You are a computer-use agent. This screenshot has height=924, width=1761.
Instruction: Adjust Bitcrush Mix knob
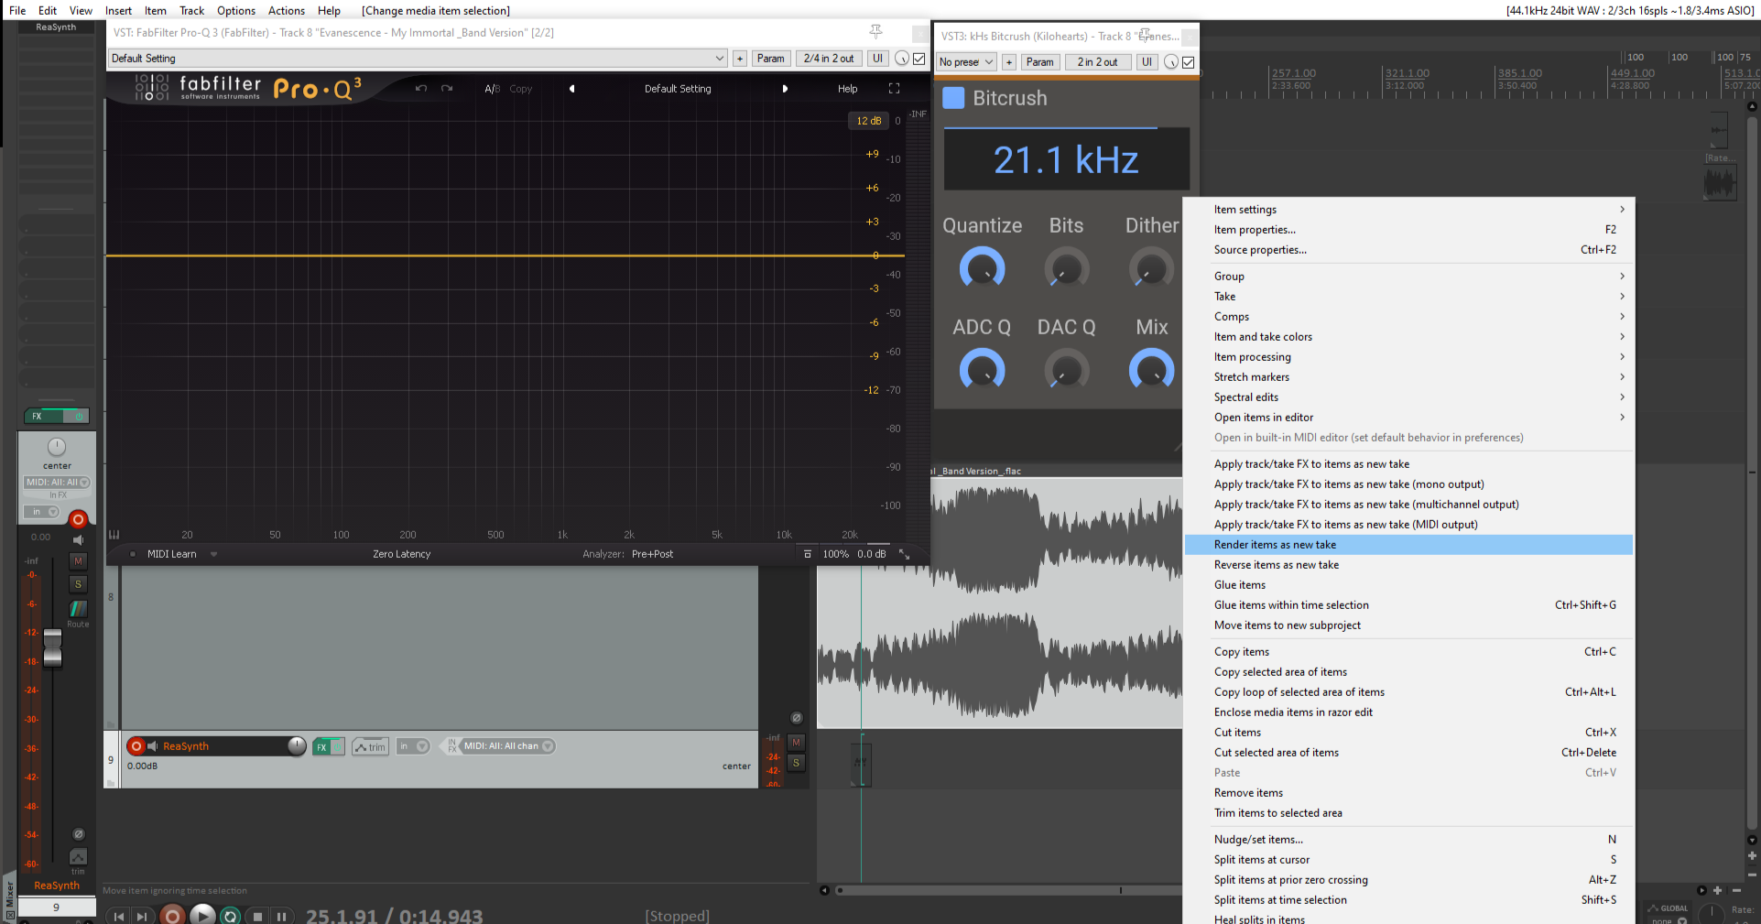click(1151, 370)
